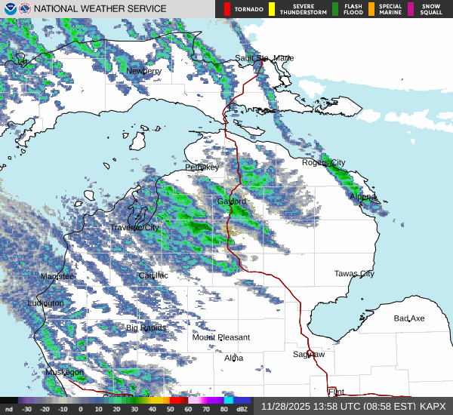Viewport: 453px width, 415px height.
Task: Click the Sault Ste. Marie label
Action: (x=264, y=58)
